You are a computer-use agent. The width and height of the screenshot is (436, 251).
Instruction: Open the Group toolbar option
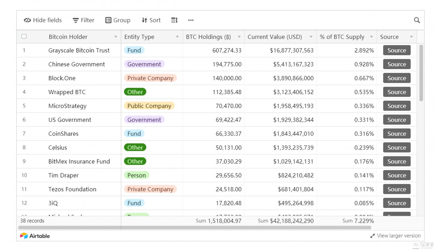(x=117, y=20)
